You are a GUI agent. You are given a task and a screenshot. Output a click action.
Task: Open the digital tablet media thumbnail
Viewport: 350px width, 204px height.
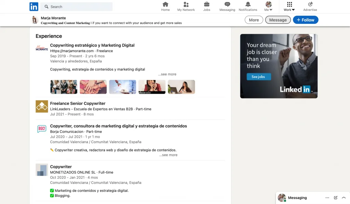[x=123, y=87]
